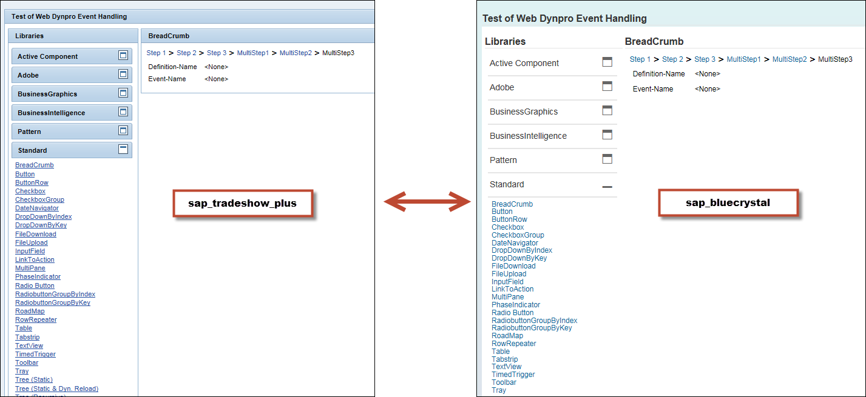The image size is (866, 397).
Task: Go to Step 2 in tradeshow breadcrumb
Action: pos(186,53)
